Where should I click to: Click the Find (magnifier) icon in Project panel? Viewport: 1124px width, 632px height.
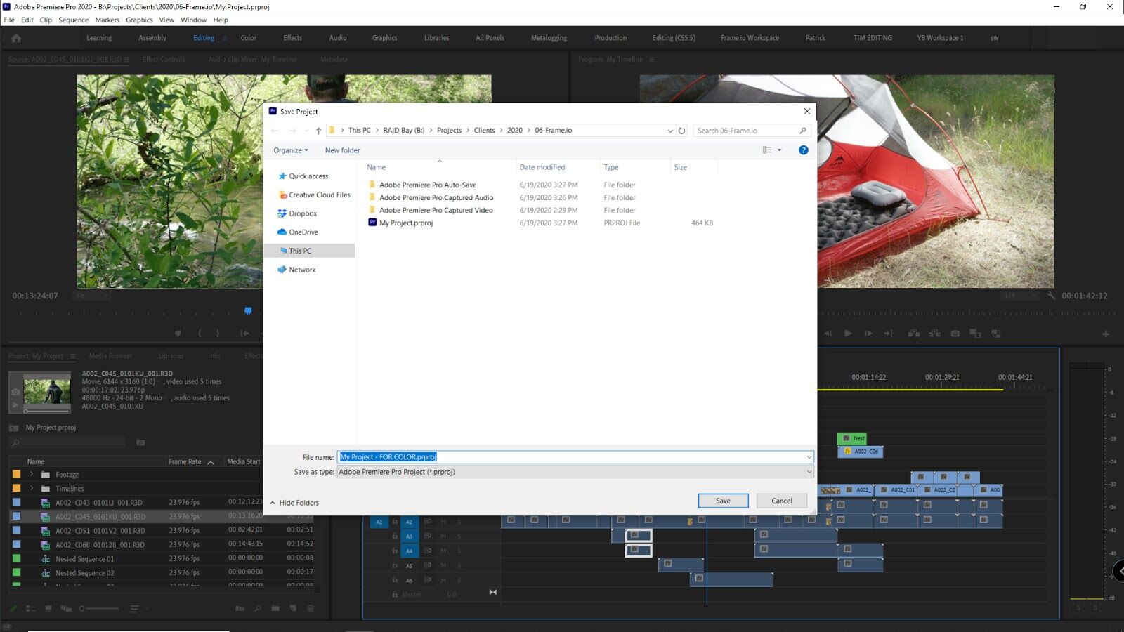coord(259,608)
